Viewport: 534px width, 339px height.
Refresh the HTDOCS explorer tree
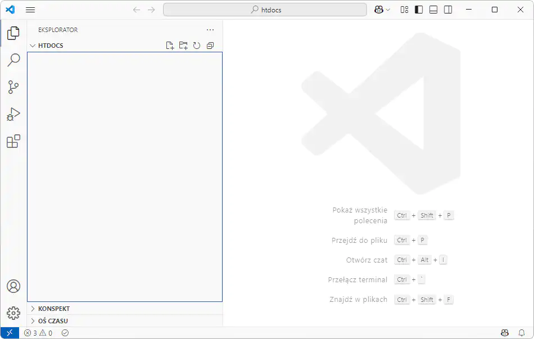coord(197,46)
